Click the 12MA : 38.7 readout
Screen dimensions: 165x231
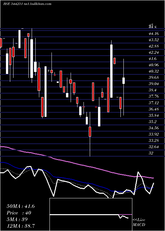click(x=21, y=226)
